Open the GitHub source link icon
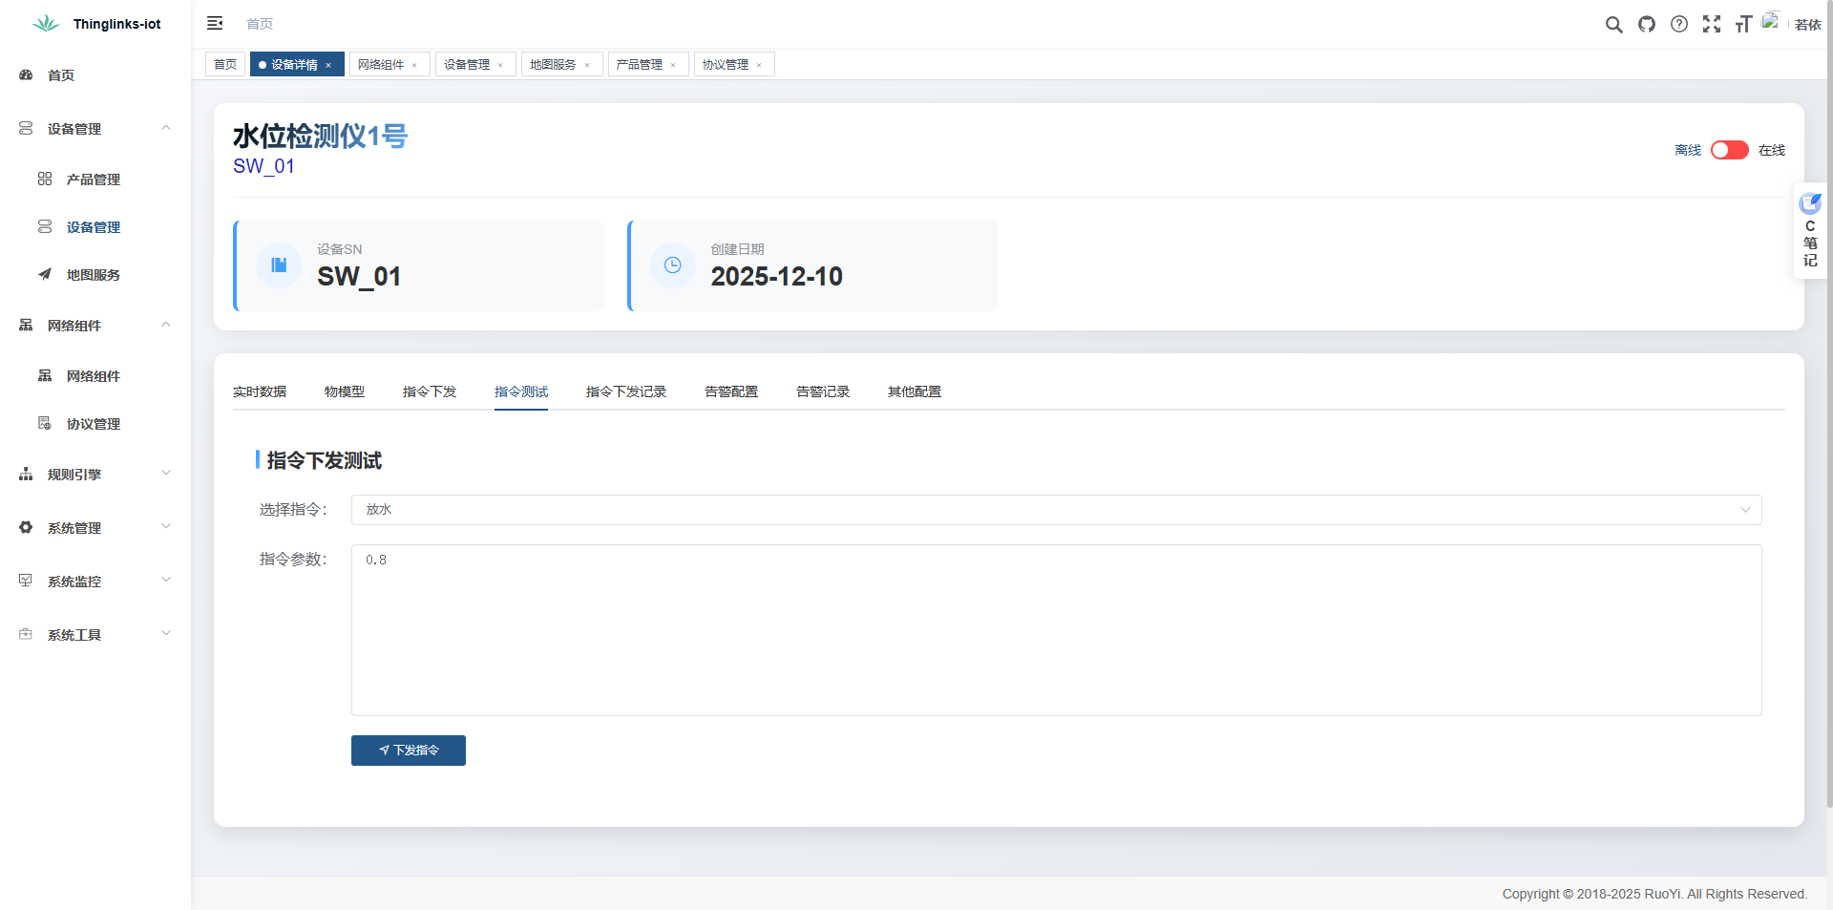Screen dimensions: 1833x910 click(x=1646, y=25)
